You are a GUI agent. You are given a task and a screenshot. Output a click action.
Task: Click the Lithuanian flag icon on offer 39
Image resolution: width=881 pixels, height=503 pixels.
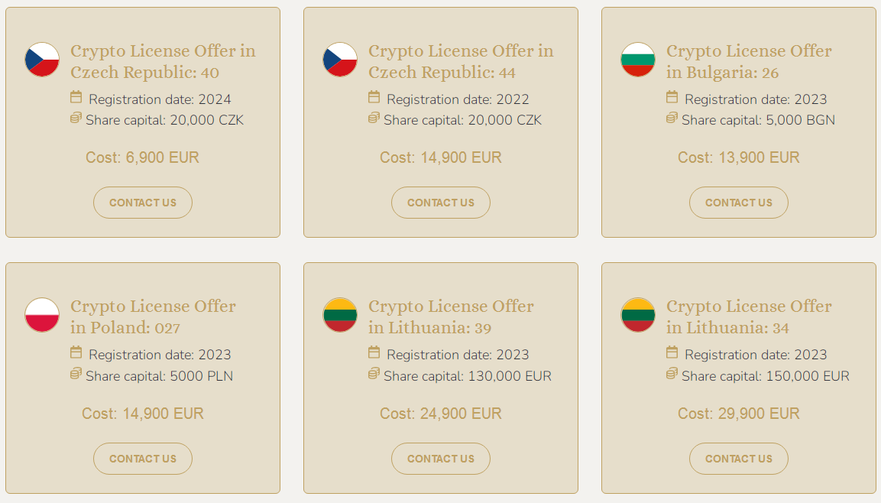340,315
